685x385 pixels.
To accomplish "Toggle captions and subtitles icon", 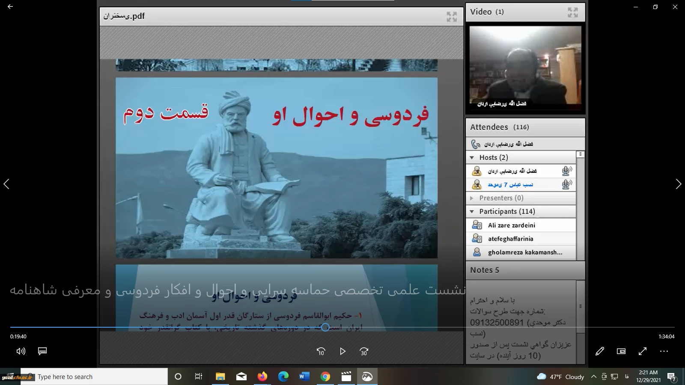I will [42, 351].
